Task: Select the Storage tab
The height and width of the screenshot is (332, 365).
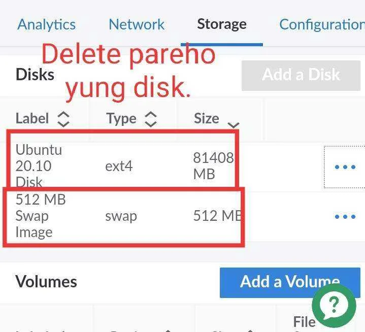Action: click(222, 24)
